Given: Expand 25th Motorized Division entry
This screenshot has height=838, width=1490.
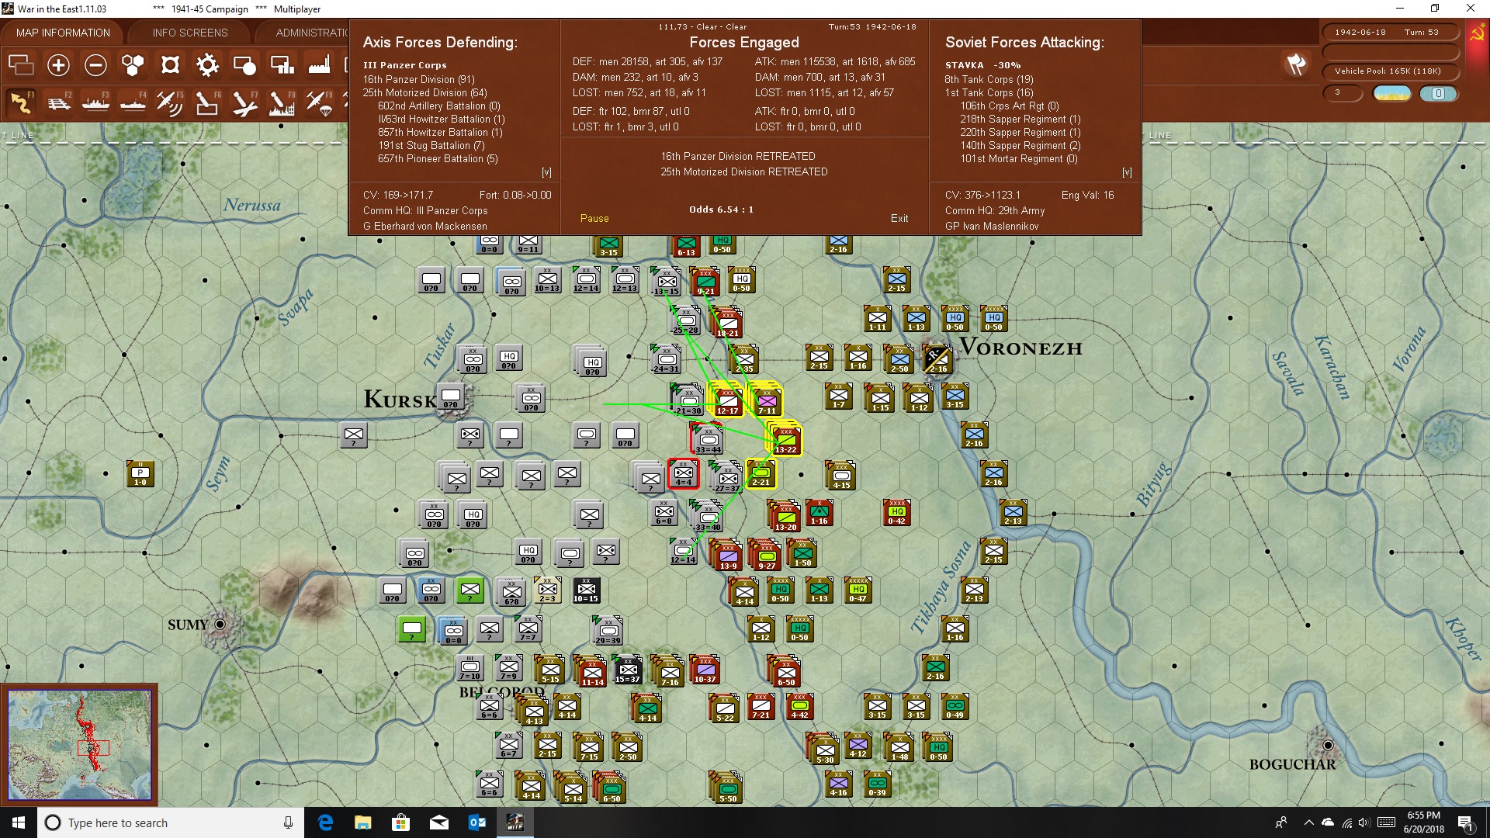Looking at the screenshot, I should pos(424,92).
